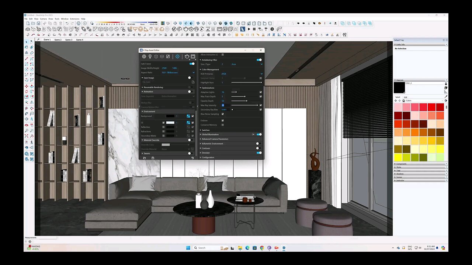
Task: Toggle the Save Image switch
Action: point(190,78)
